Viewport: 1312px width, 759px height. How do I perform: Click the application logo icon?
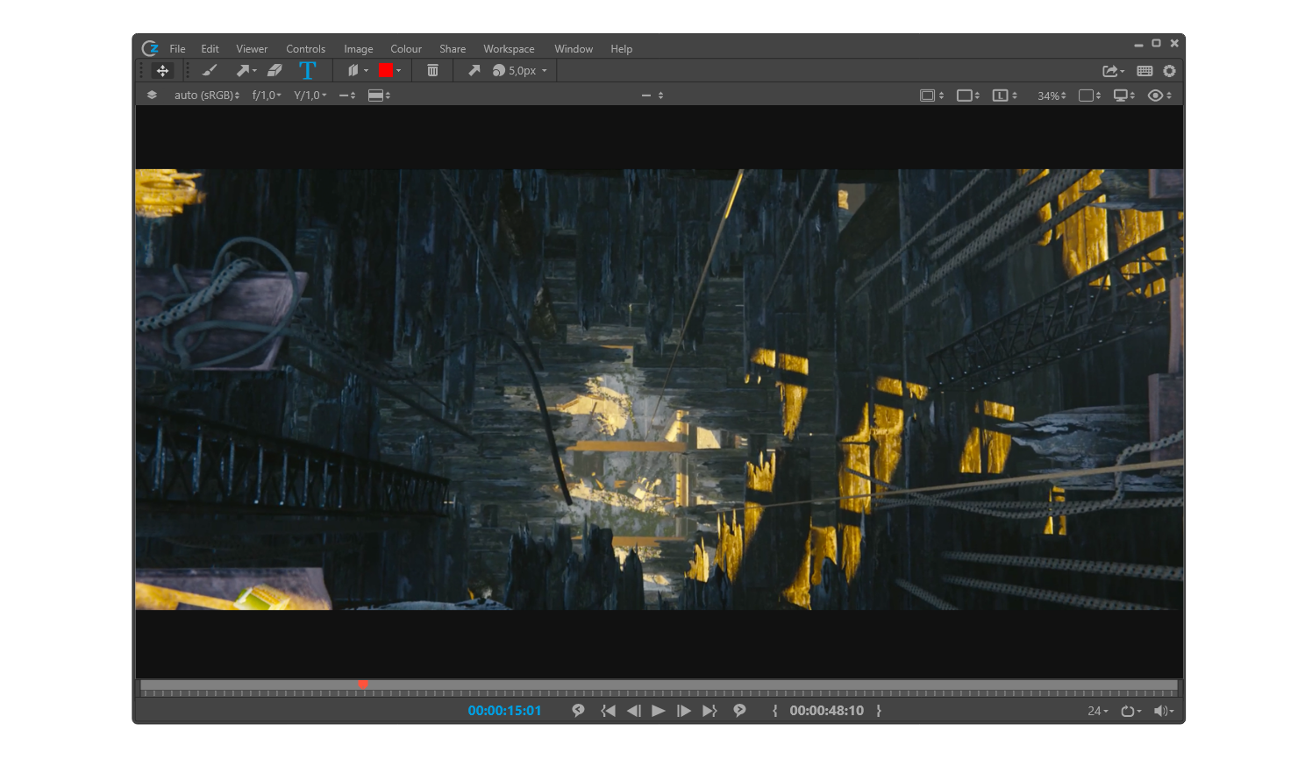pos(151,48)
